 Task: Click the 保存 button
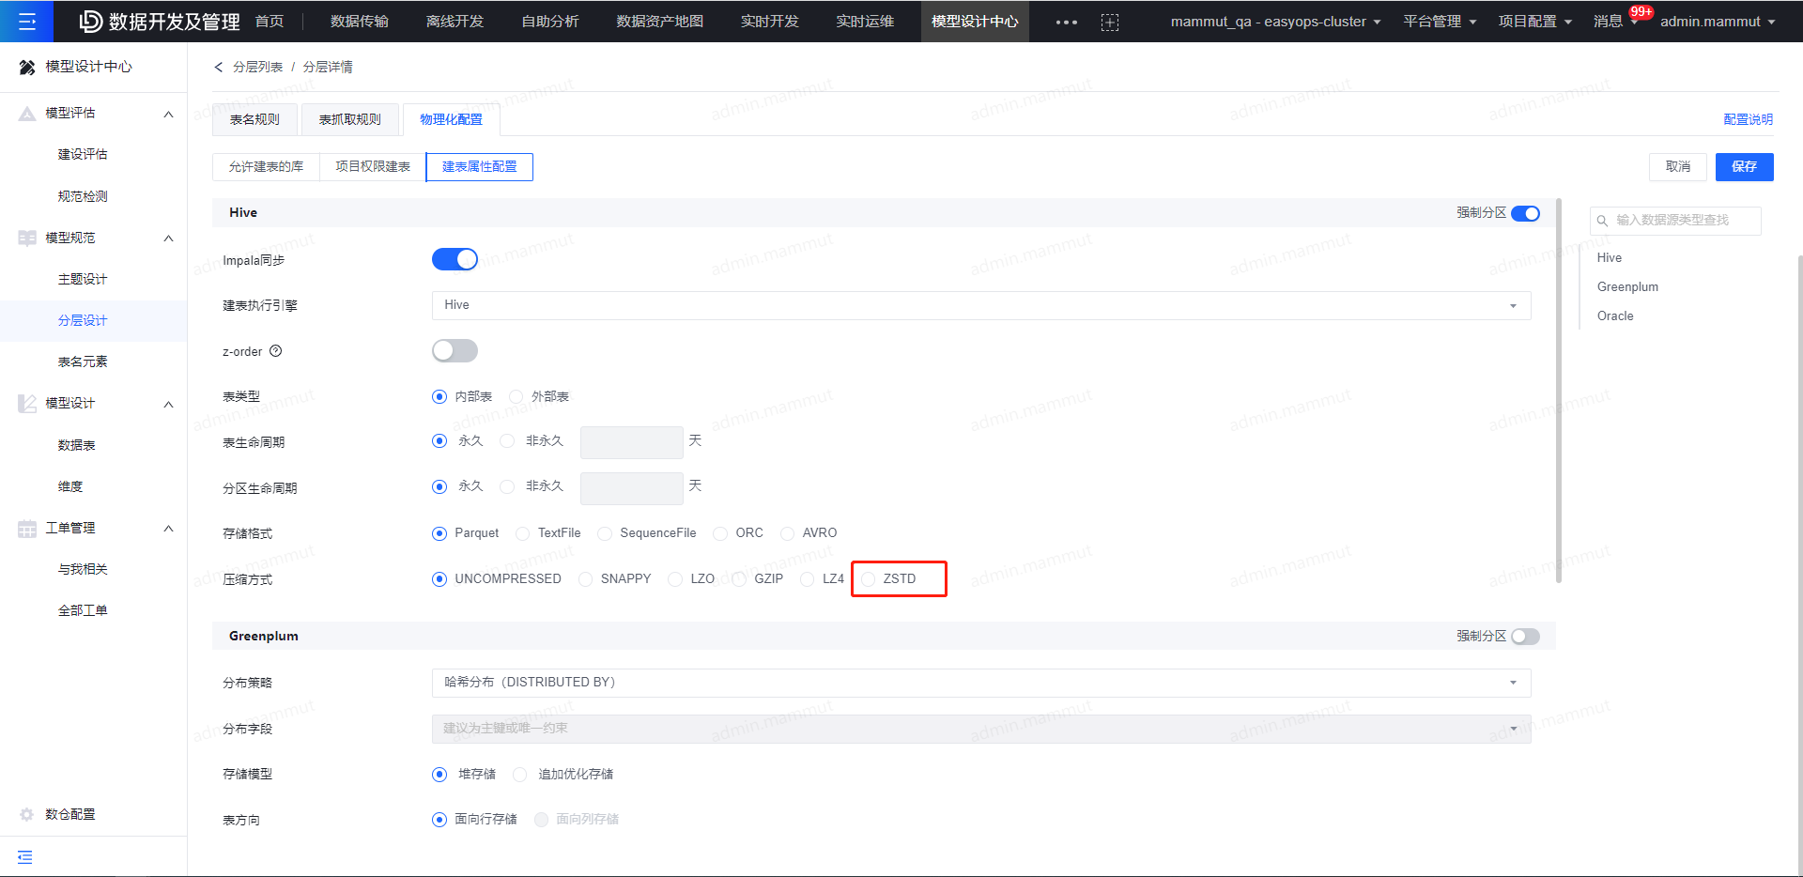[1744, 166]
